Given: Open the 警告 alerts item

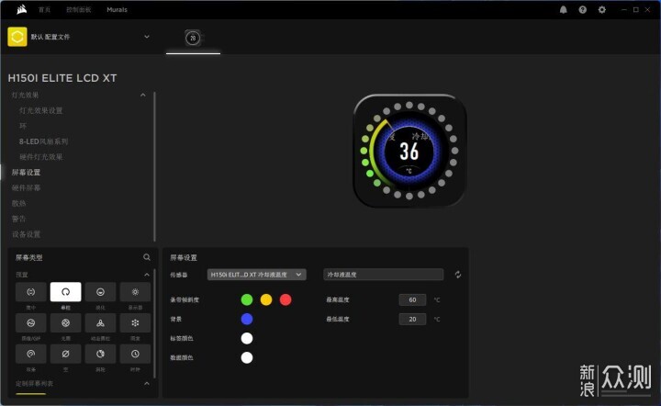Looking at the screenshot, I should [x=18, y=219].
